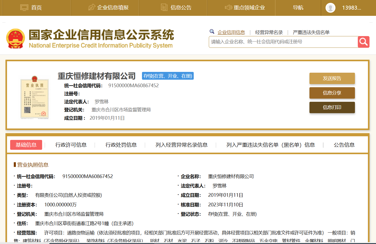The width and height of the screenshot is (376, 244).
Task: Click the user avatar icon
Action: tap(330, 8)
